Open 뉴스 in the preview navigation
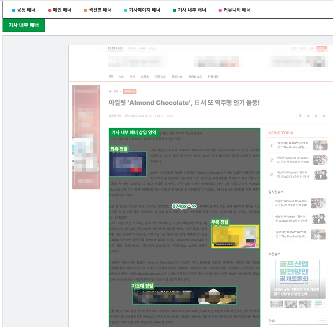The height and width of the screenshot is (327, 333). tap(121, 77)
